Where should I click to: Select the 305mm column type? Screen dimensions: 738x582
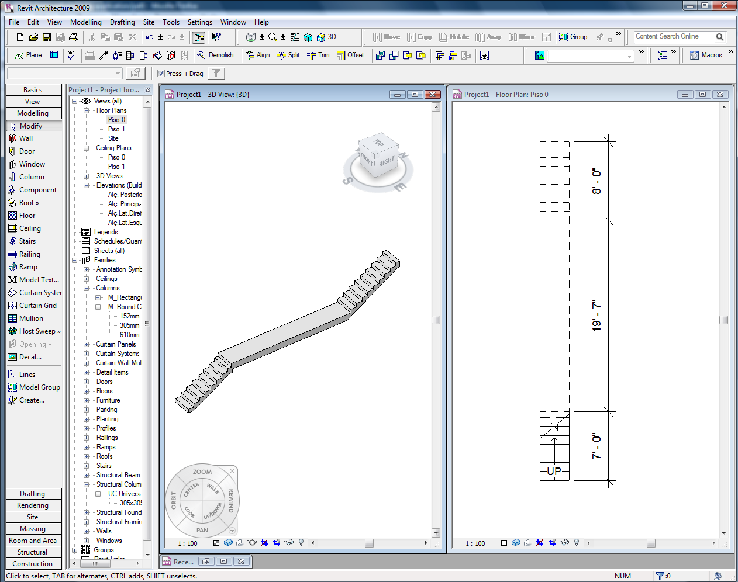pos(129,325)
